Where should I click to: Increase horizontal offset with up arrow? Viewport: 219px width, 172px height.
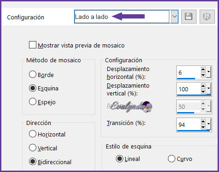(x=203, y=69)
